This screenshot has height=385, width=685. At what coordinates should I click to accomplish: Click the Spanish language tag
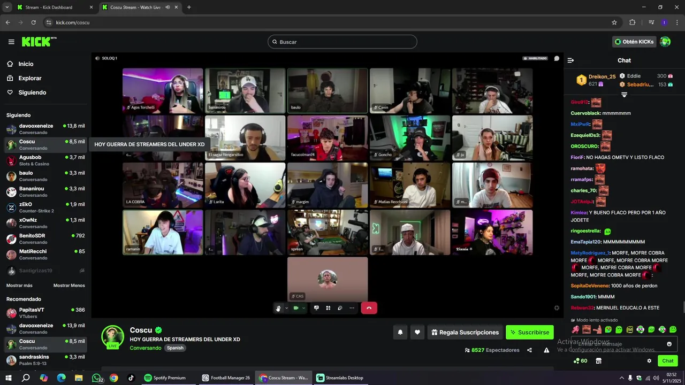(x=175, y=348)
